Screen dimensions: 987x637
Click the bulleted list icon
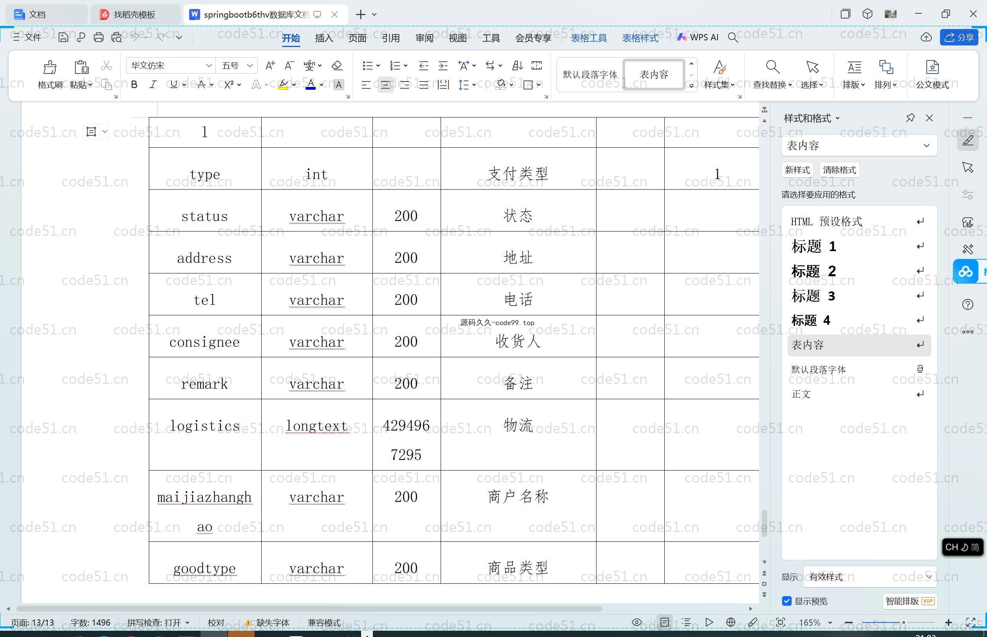(x=367, y=65)
